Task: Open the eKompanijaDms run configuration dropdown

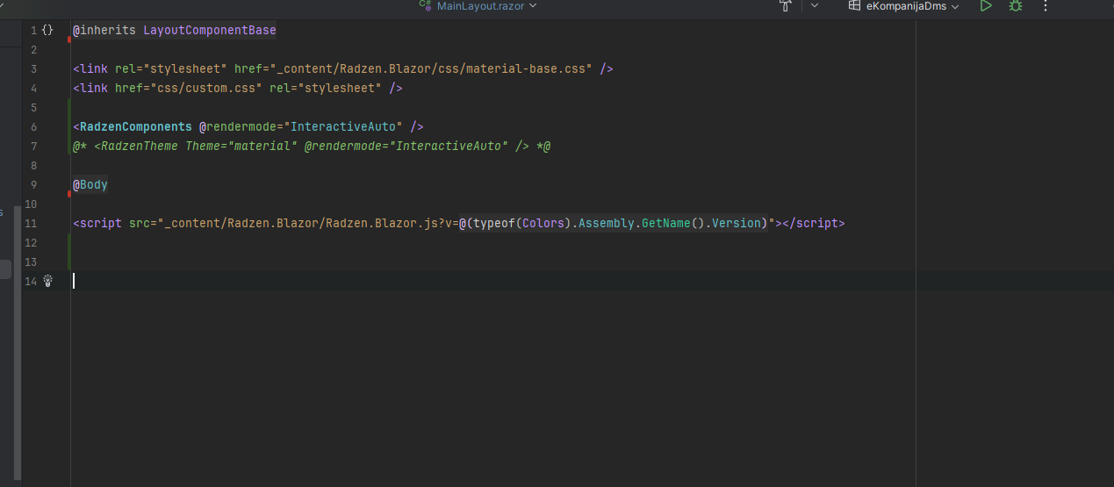Action: point(904,5)
